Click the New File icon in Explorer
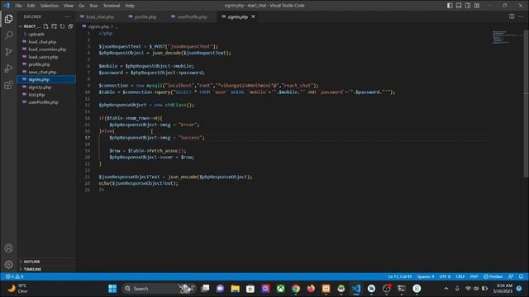Viewport: 529px width, 297px height. point(46,26)
